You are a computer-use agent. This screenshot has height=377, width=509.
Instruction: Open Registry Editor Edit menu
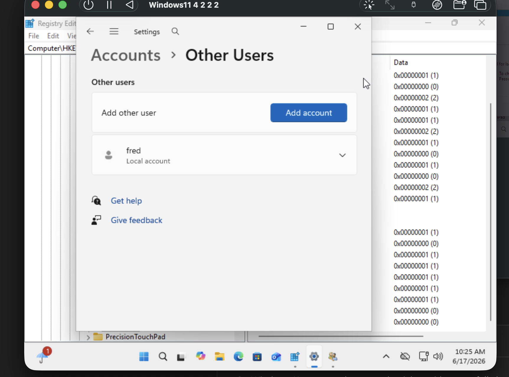pyautogui.click(x=53, y=36)
